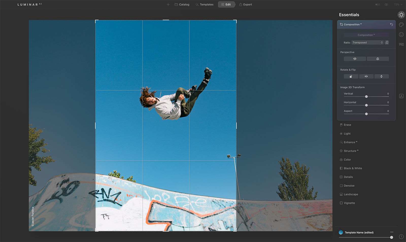The width and height of the screenshot is (406, 242).
Task: Flip image vertically
Action: pyautogui.click(x=381, y=76)
